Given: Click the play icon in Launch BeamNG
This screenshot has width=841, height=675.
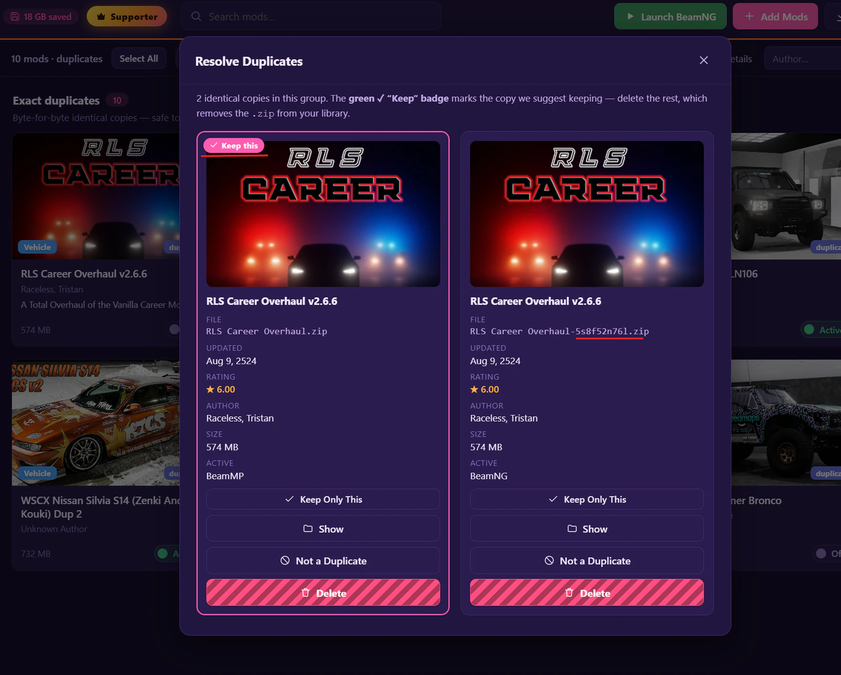Looking at the screenshot, I should (x=630, y=16).
